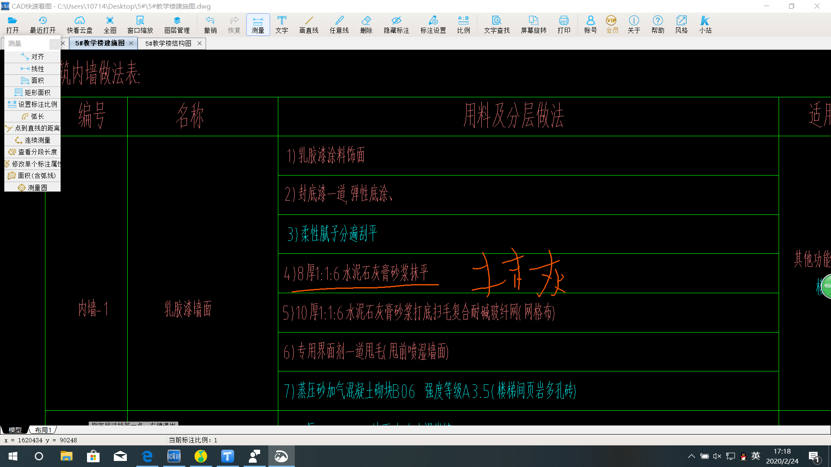Open the 快看云盘 cloud drive
Image resolution: width=831 pixels, height=467 pixels.
click(x=80, y=25)
